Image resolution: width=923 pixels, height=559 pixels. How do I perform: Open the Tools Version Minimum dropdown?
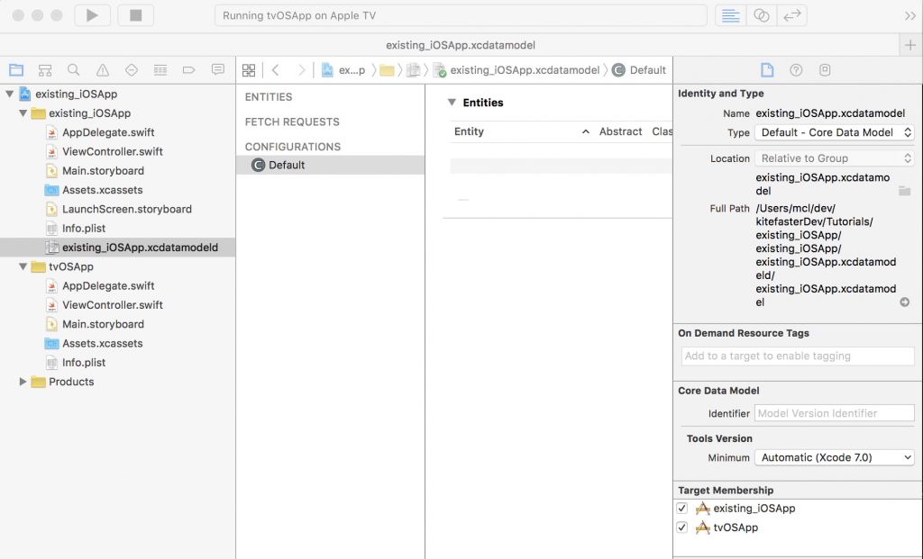point(834,457)
